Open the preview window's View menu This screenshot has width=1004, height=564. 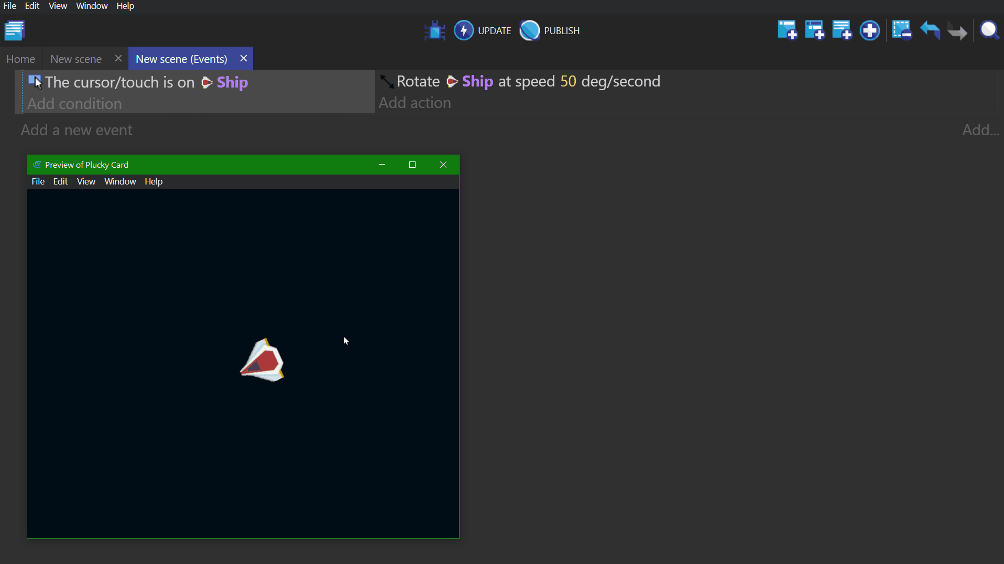click(86, 181)
